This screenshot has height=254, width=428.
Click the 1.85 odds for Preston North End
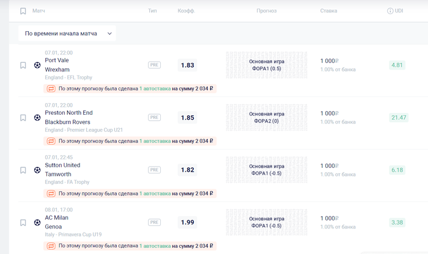point(188,117)
